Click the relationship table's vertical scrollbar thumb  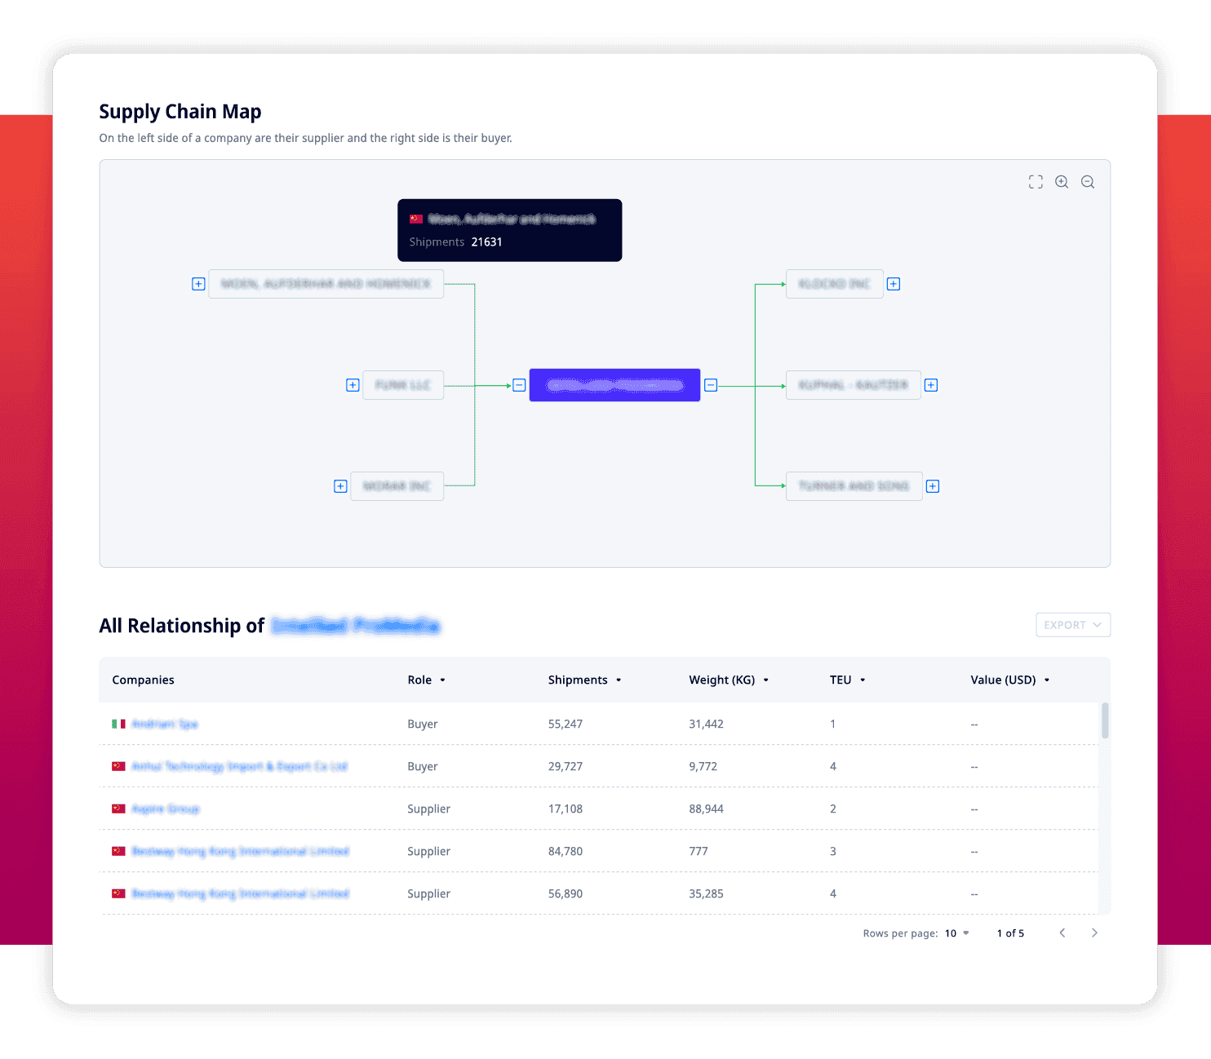coord(1105,720)
